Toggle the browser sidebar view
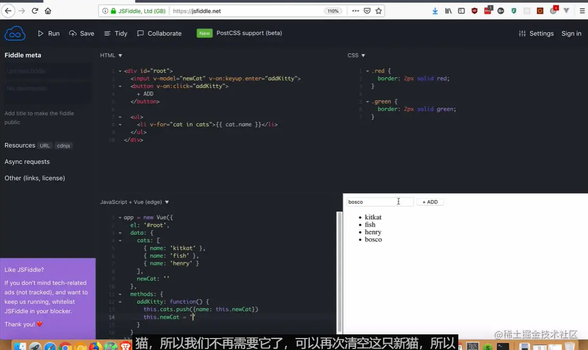The width and height of the screenshot is (588, 350). coord(461,11)
